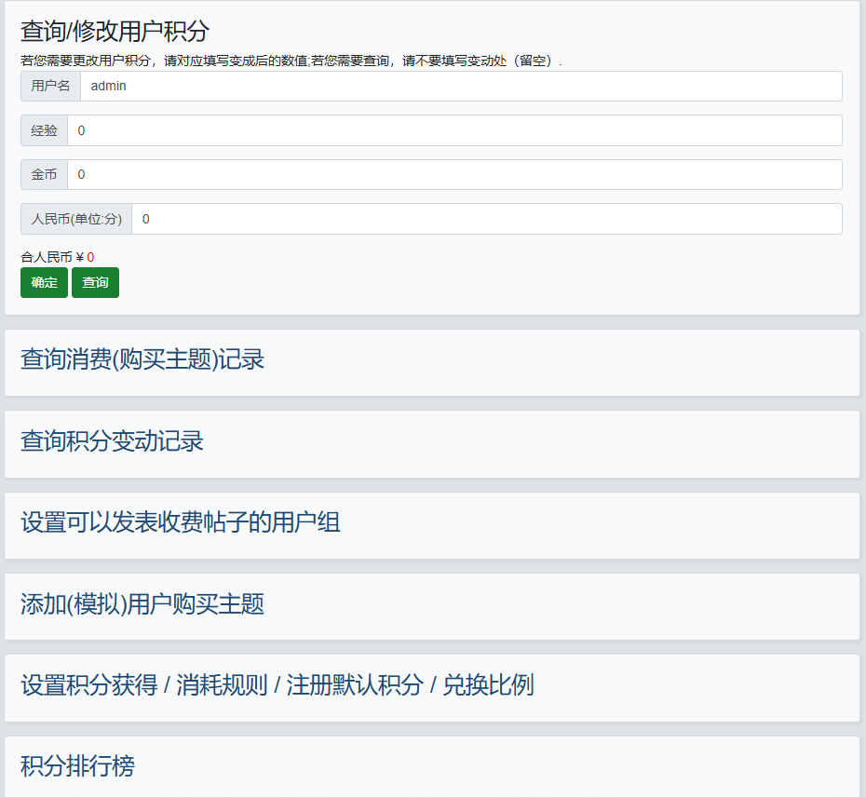
Task: Expand the 设置积分获得 / 消耗规则 section
Action: 277,686
